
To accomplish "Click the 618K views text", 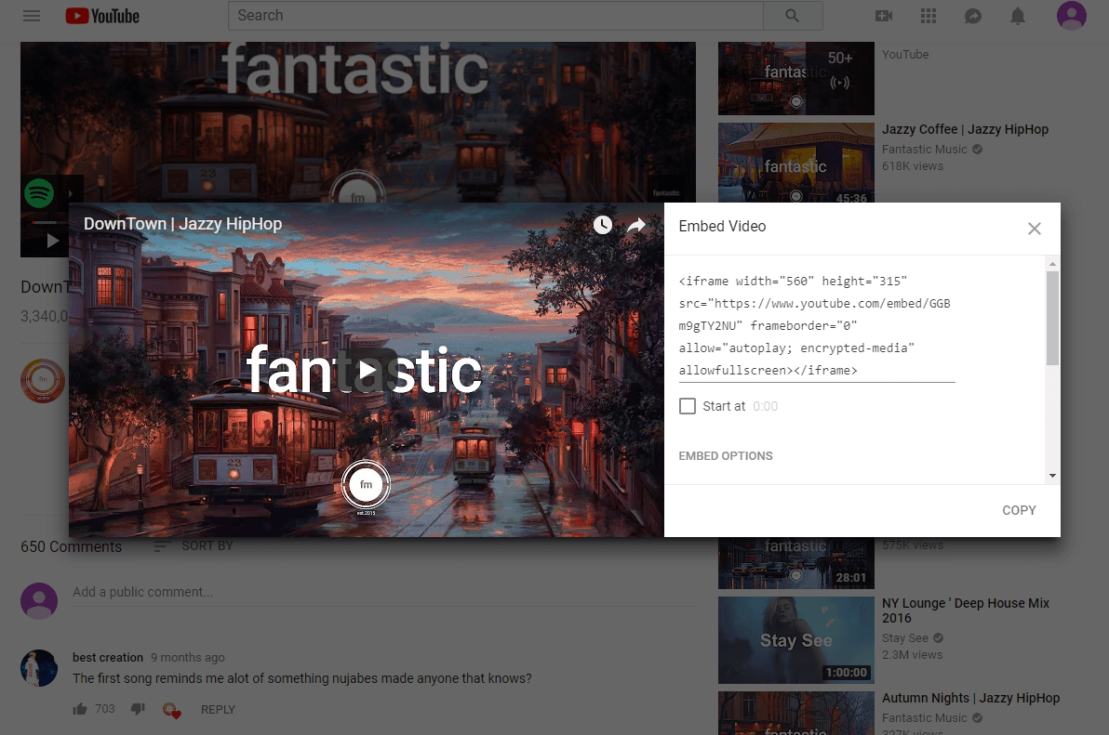I will [913, 166].
